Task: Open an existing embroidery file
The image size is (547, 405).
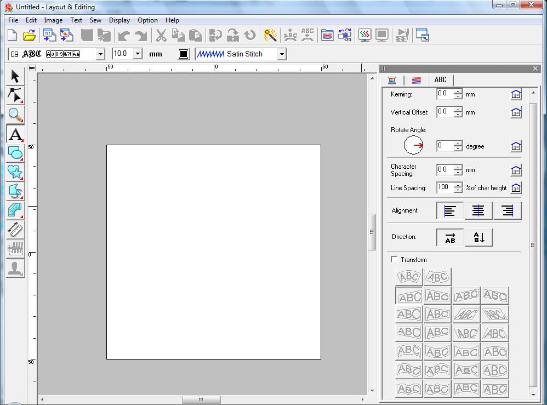Action: point(29,35)
